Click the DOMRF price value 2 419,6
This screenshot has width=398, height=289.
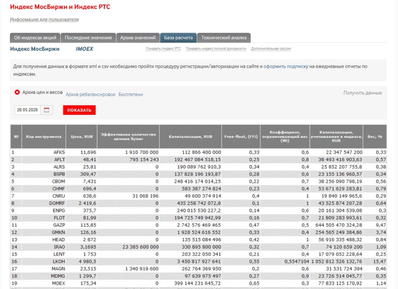pos(87,203)
